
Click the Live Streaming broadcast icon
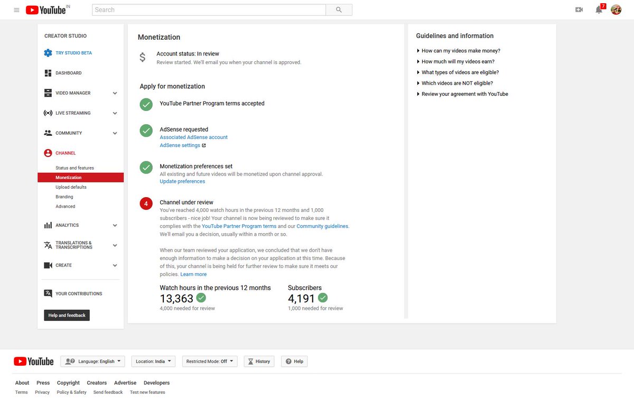[48, 113]
